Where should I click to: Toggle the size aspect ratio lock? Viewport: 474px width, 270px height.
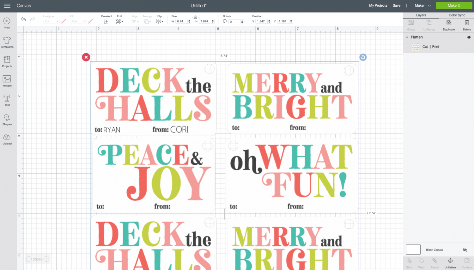[196, 17]
